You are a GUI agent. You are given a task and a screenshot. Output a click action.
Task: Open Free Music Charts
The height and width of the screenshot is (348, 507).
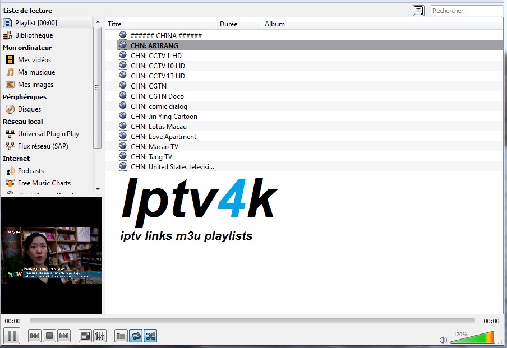[44, 183]
